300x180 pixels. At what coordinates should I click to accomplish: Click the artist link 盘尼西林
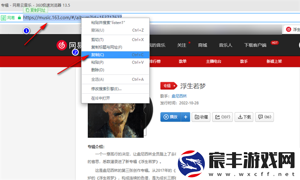point(180,96)
